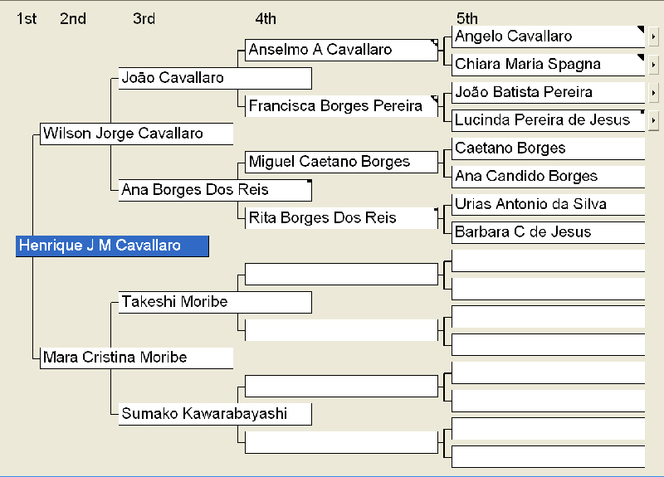This screenshot has height=477, width=664.
Task: Click empty mother box below Sumako Kawarabayashi
Action: (341, 442)
